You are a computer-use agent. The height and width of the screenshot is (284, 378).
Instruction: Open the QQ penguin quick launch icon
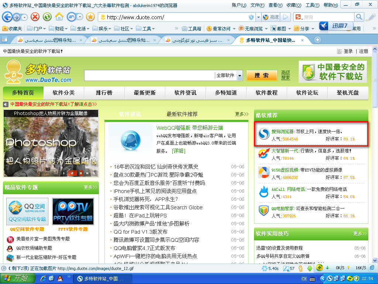(59, 278)
